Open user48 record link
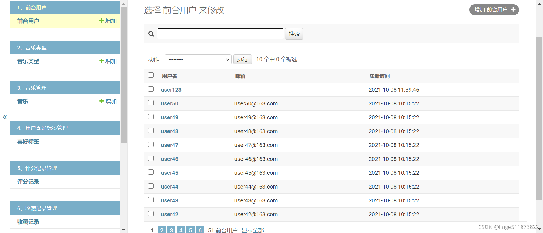 click(170, 131)
